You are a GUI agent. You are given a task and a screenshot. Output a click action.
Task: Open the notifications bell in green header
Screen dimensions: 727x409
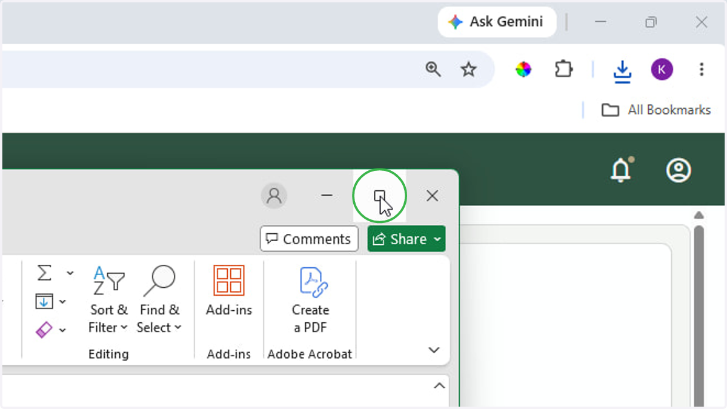(x=622, y=170)
